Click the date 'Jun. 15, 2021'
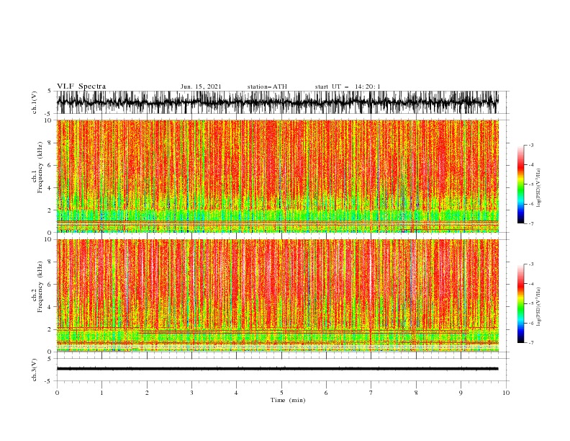Viewport: 570px width, 441px height. point(201,86)
